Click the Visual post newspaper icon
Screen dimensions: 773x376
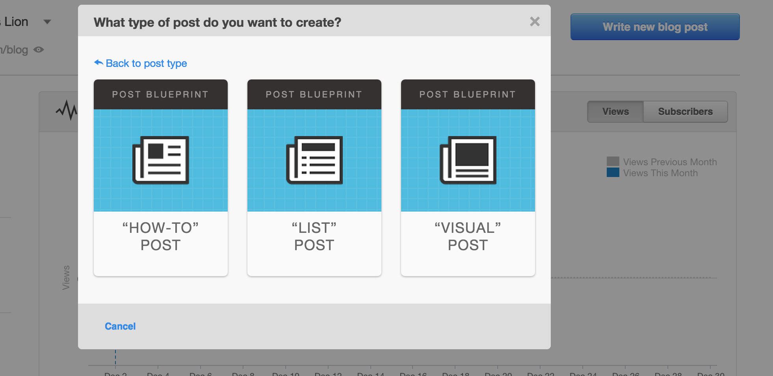pos(468,160)
